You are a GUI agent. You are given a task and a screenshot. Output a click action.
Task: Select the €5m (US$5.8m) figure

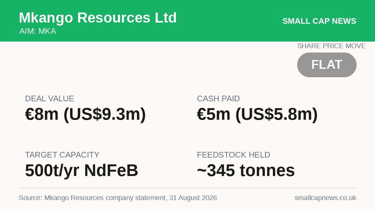(x=257, y=114)
